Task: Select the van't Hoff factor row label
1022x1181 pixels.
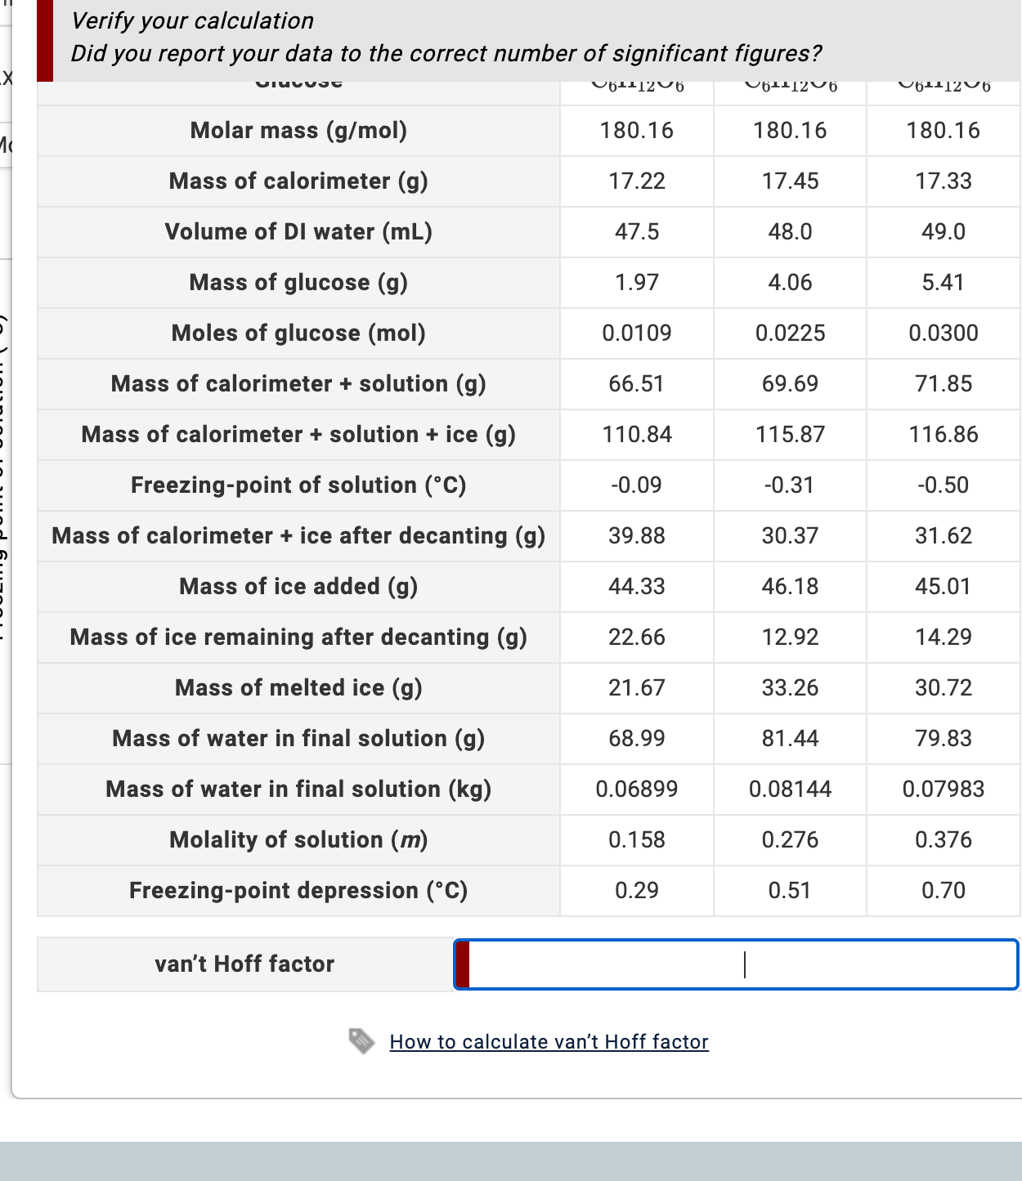Action: click(244, 964)
